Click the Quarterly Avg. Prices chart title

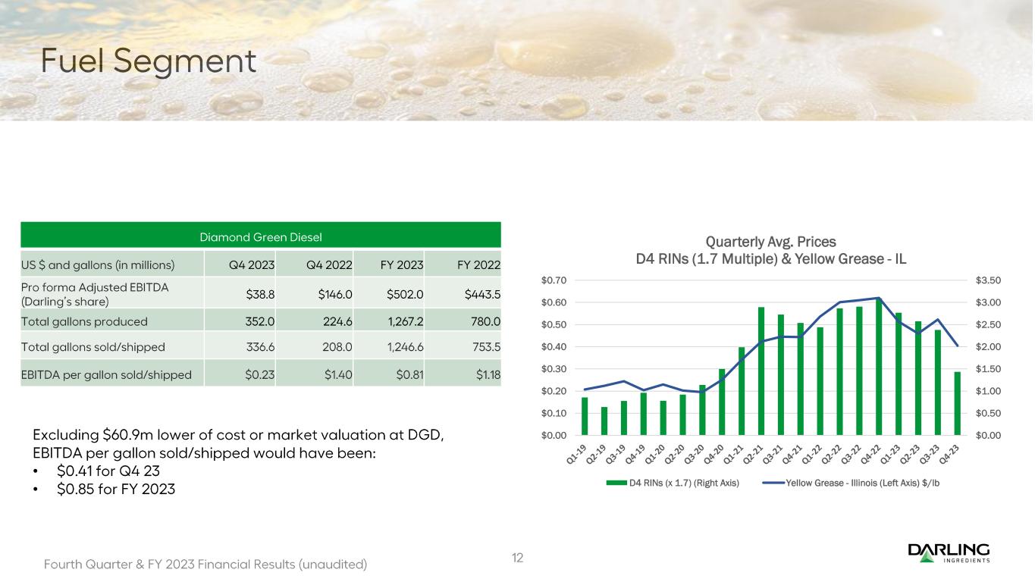(x=770, y=250)
